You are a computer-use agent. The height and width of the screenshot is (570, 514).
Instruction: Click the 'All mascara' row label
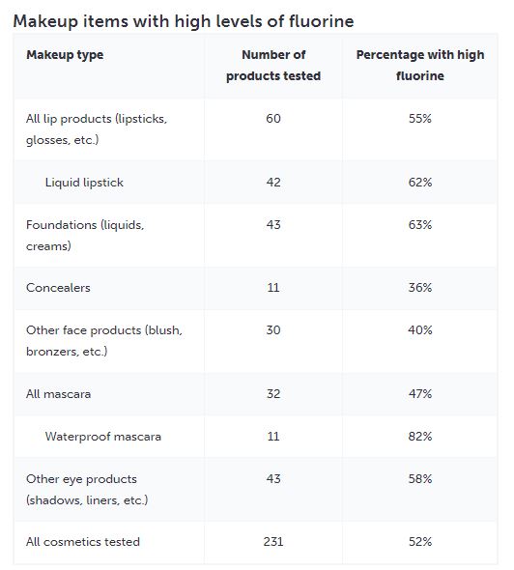[x=58, y=394]
